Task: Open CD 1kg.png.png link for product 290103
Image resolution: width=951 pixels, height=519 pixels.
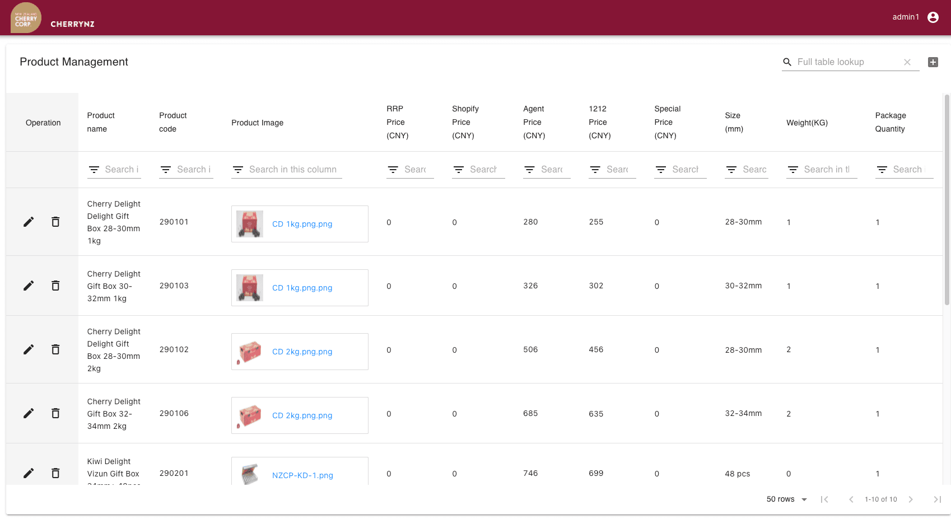Action: click(302, 288)
